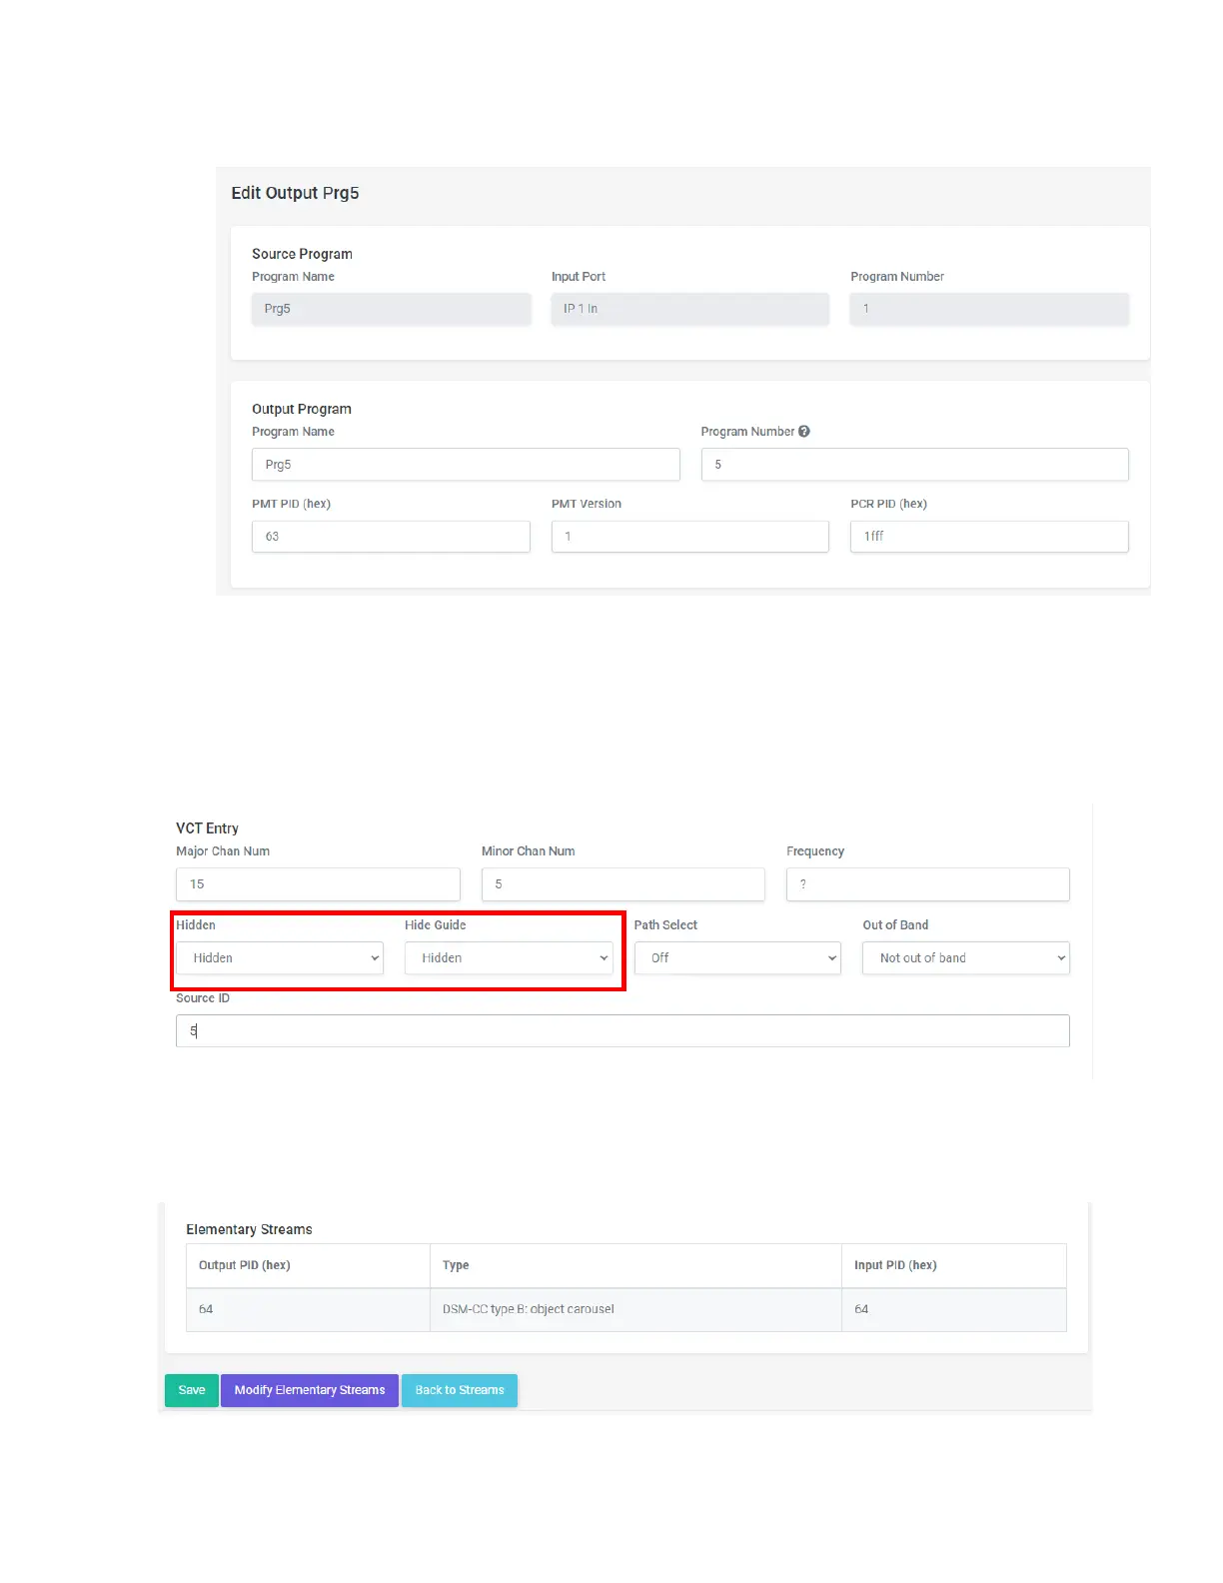The width and height of the screenshot is (1223, 1583).
Task: Select the PMT Version input
Action: pyautogui.click(x=689, y=537)
